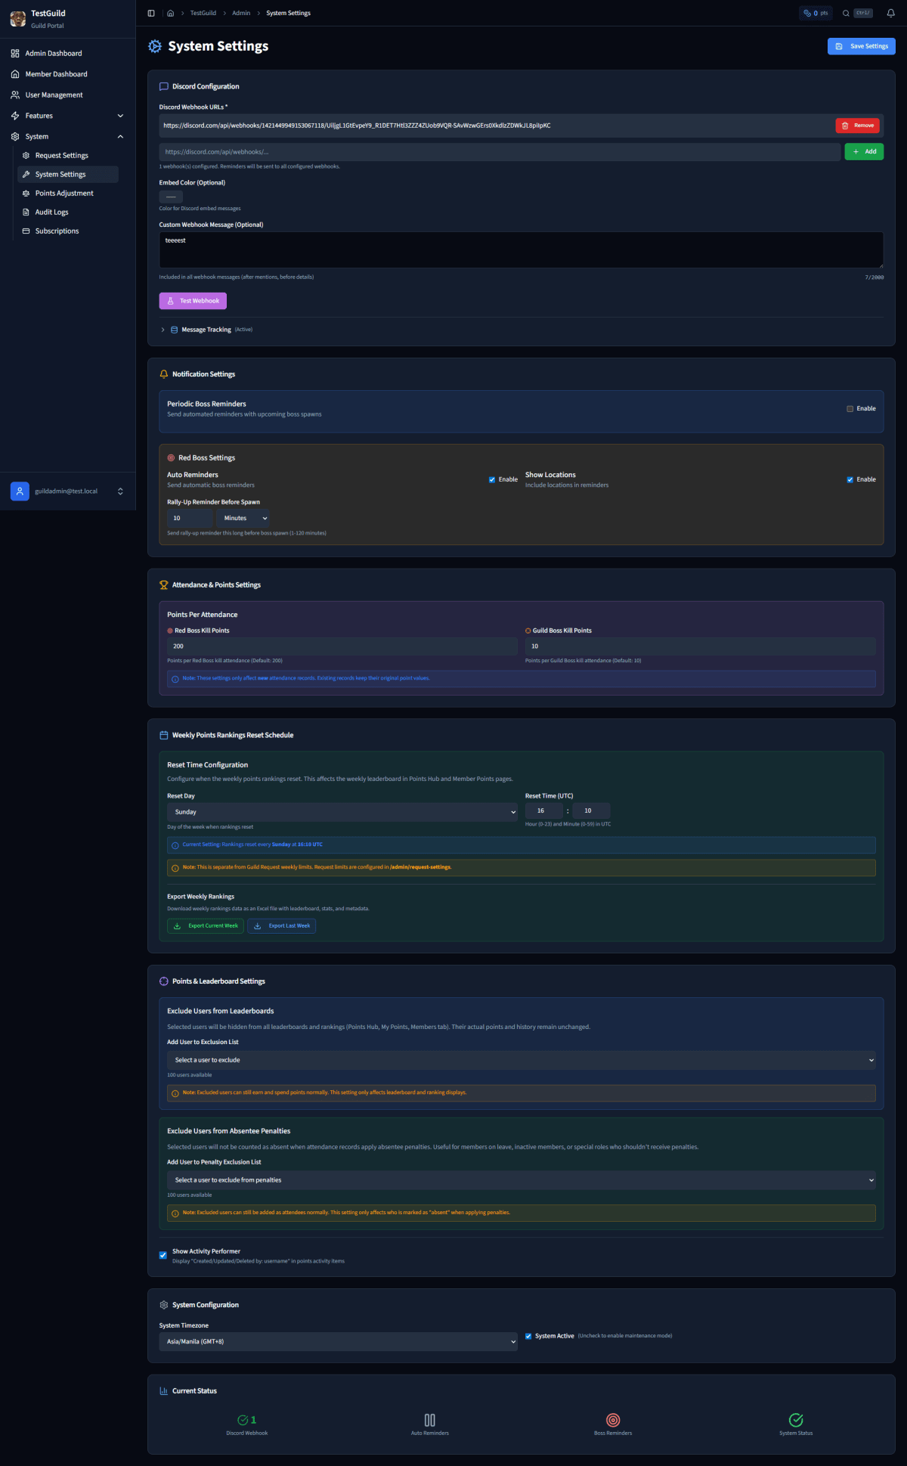The width and height of the screenshot is (907, 1466).
Task: Click the Audit Logs document icon
Action: click(x=26, y=212)
